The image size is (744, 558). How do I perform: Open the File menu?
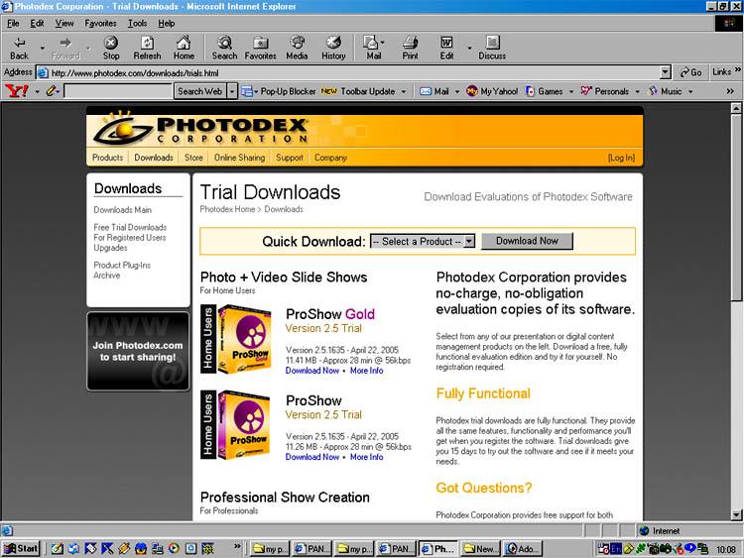tap(13, 23)
